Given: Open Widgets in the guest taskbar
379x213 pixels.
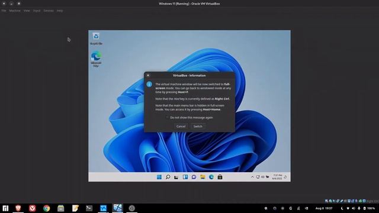Looking at the screenshot, I should pos(185,177).
